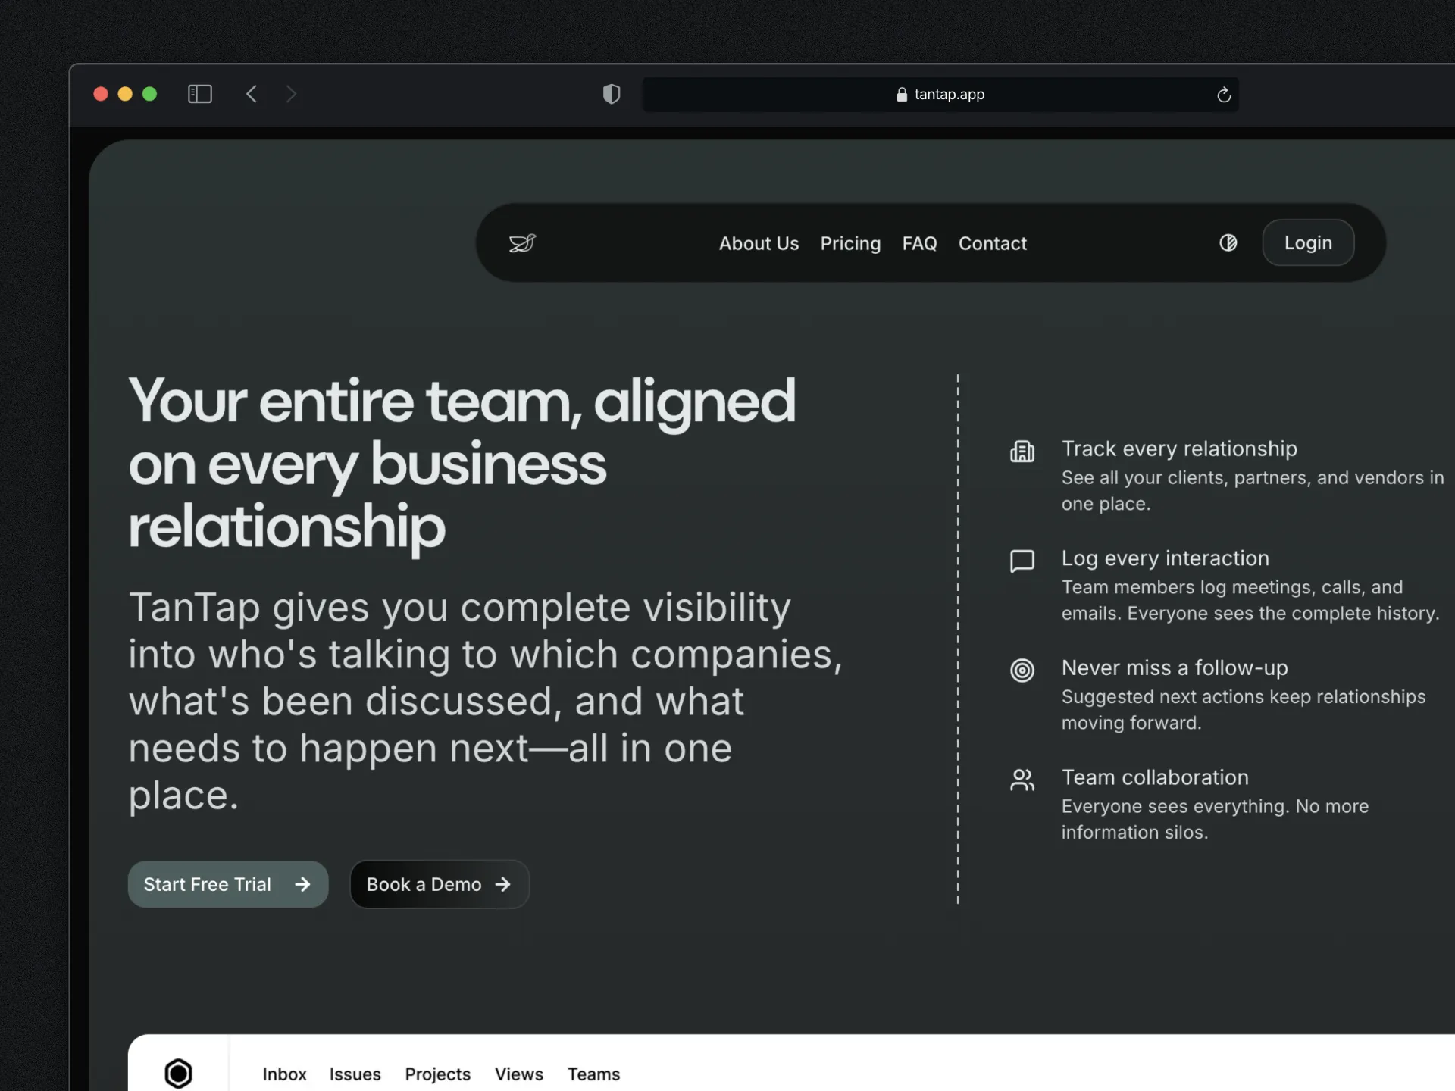Screen dimensions: 1455x1091
Task: Click the back navigation arrow
Action: [x=252, y=94]
